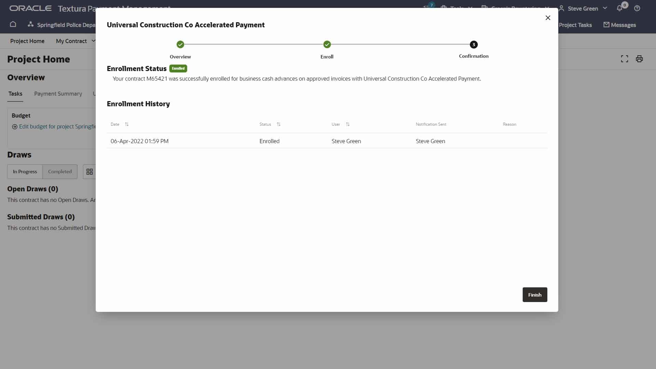Sort Enrollment History by User column

(347, 124)
